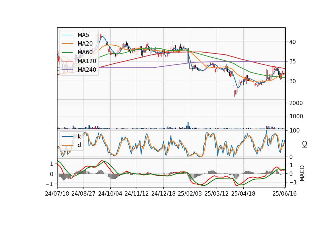The image size is (317, 228).
Task: Click the tallest volume bar near 25/02/03
Action: (188, 125)
